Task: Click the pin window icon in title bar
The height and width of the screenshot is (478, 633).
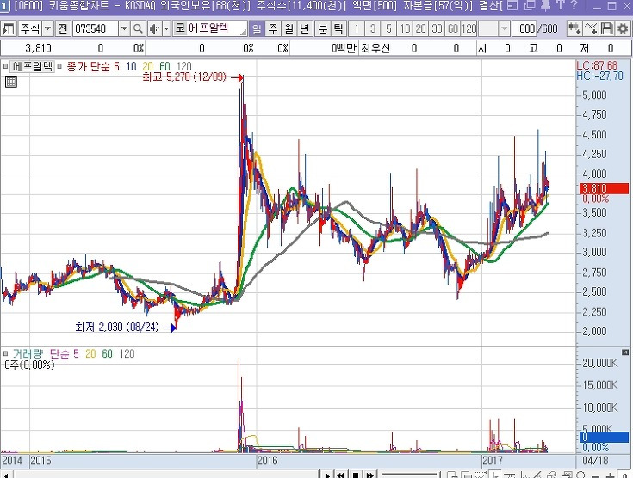Action: point(545,6)
